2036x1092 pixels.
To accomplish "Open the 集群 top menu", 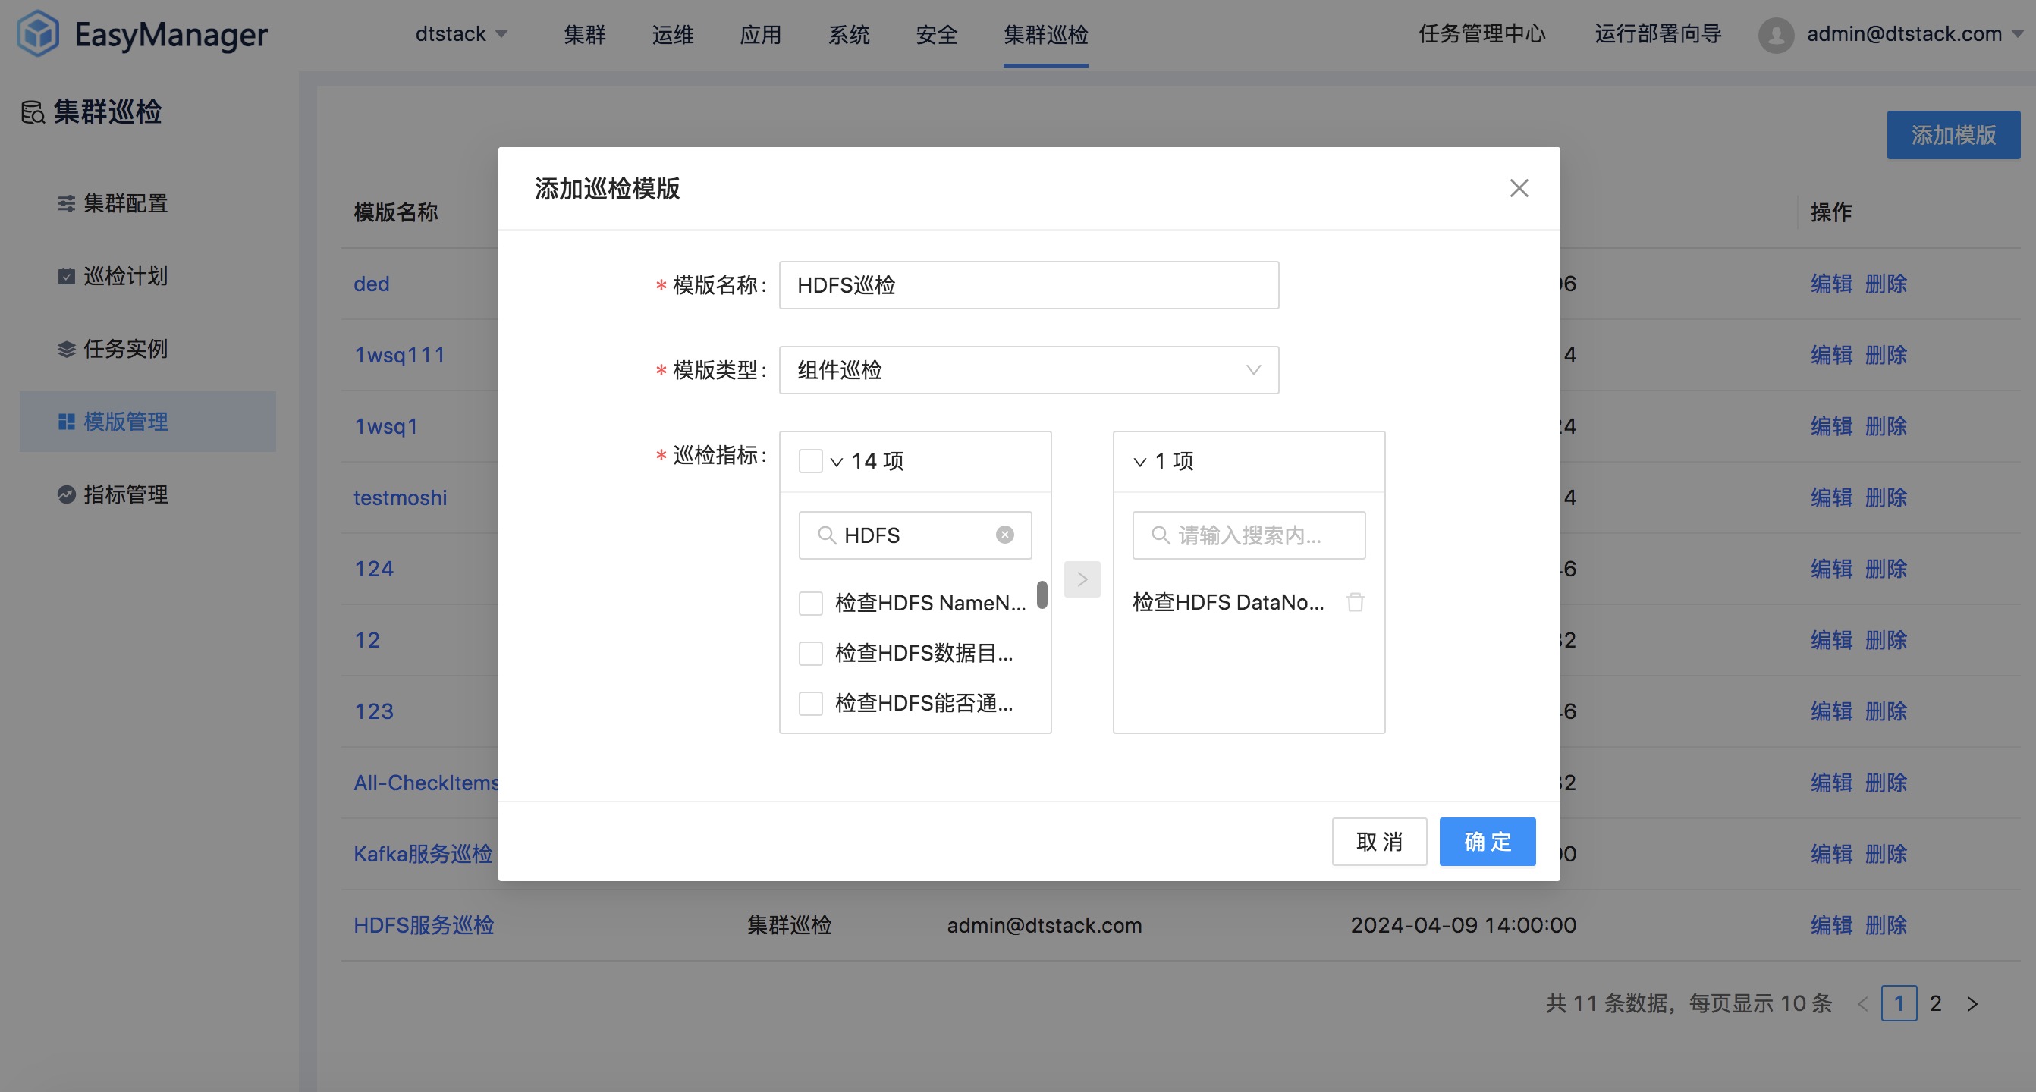I will [x=585, y=34].
